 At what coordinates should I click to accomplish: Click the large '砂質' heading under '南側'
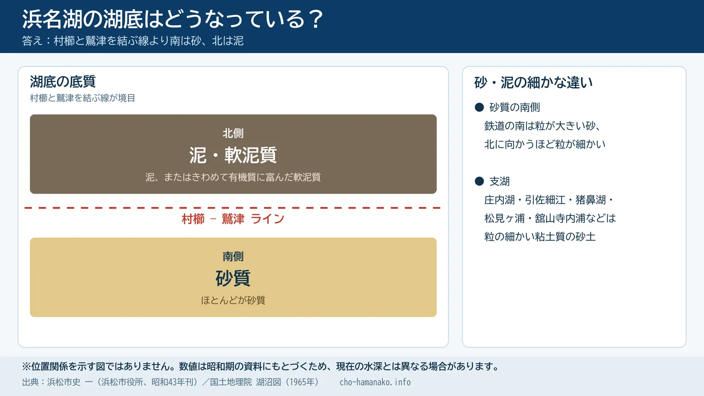(233, 278)
